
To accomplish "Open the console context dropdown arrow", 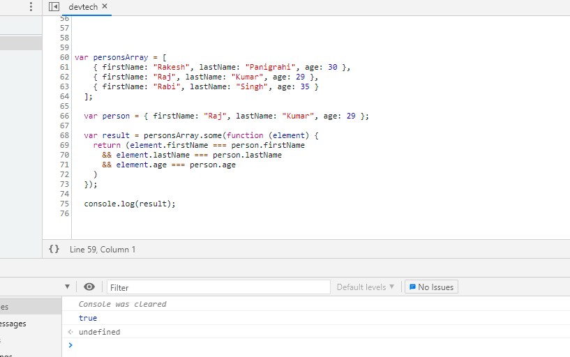I will tap(67, 287).
